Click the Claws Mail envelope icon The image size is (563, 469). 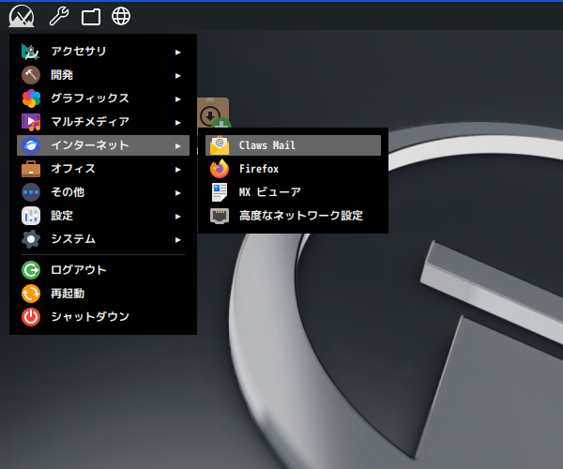[220, 145]
